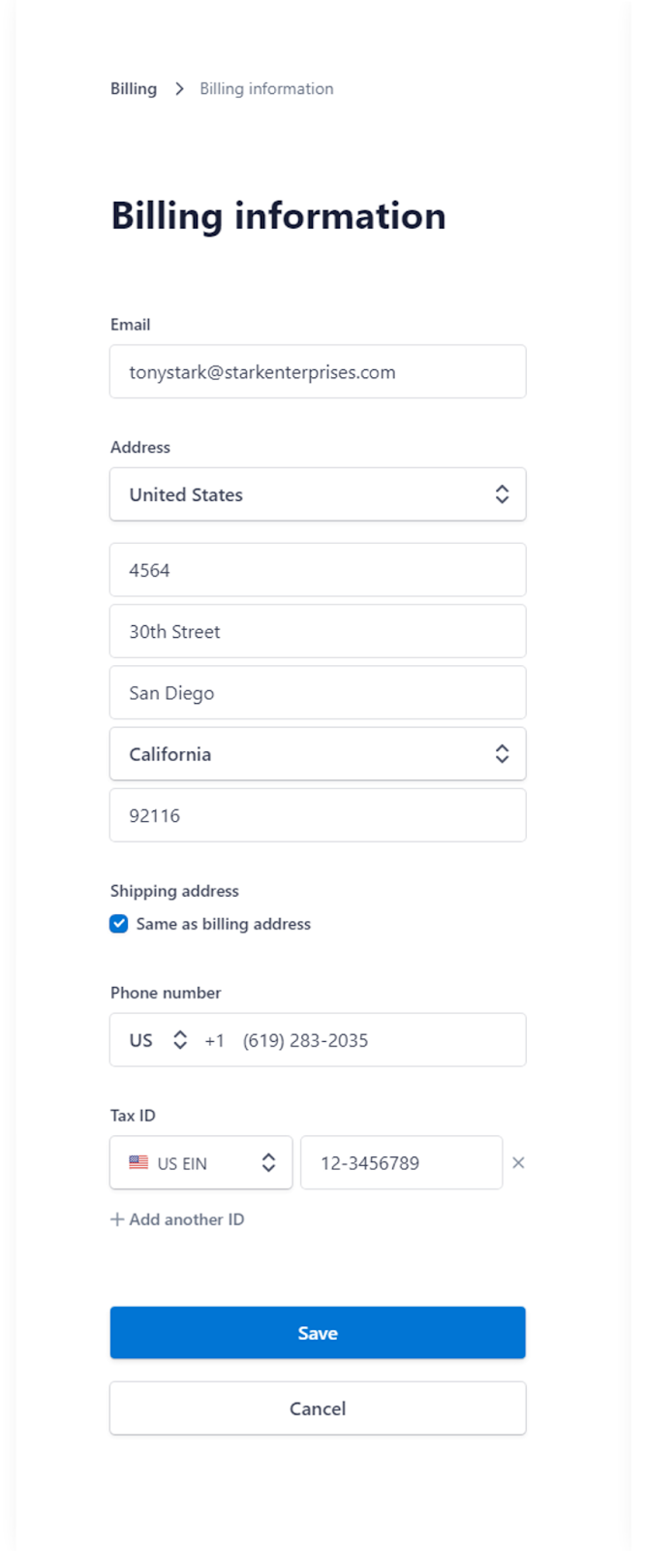This screenshot has width=645, height=1551.
Task: Click the breadcrumb chevron separator icon
Action: tap(179, 89)
